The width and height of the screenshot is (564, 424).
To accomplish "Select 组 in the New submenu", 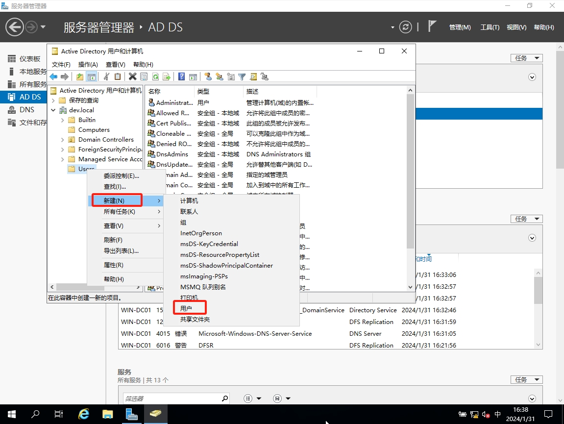I will [x=183, y=223].
